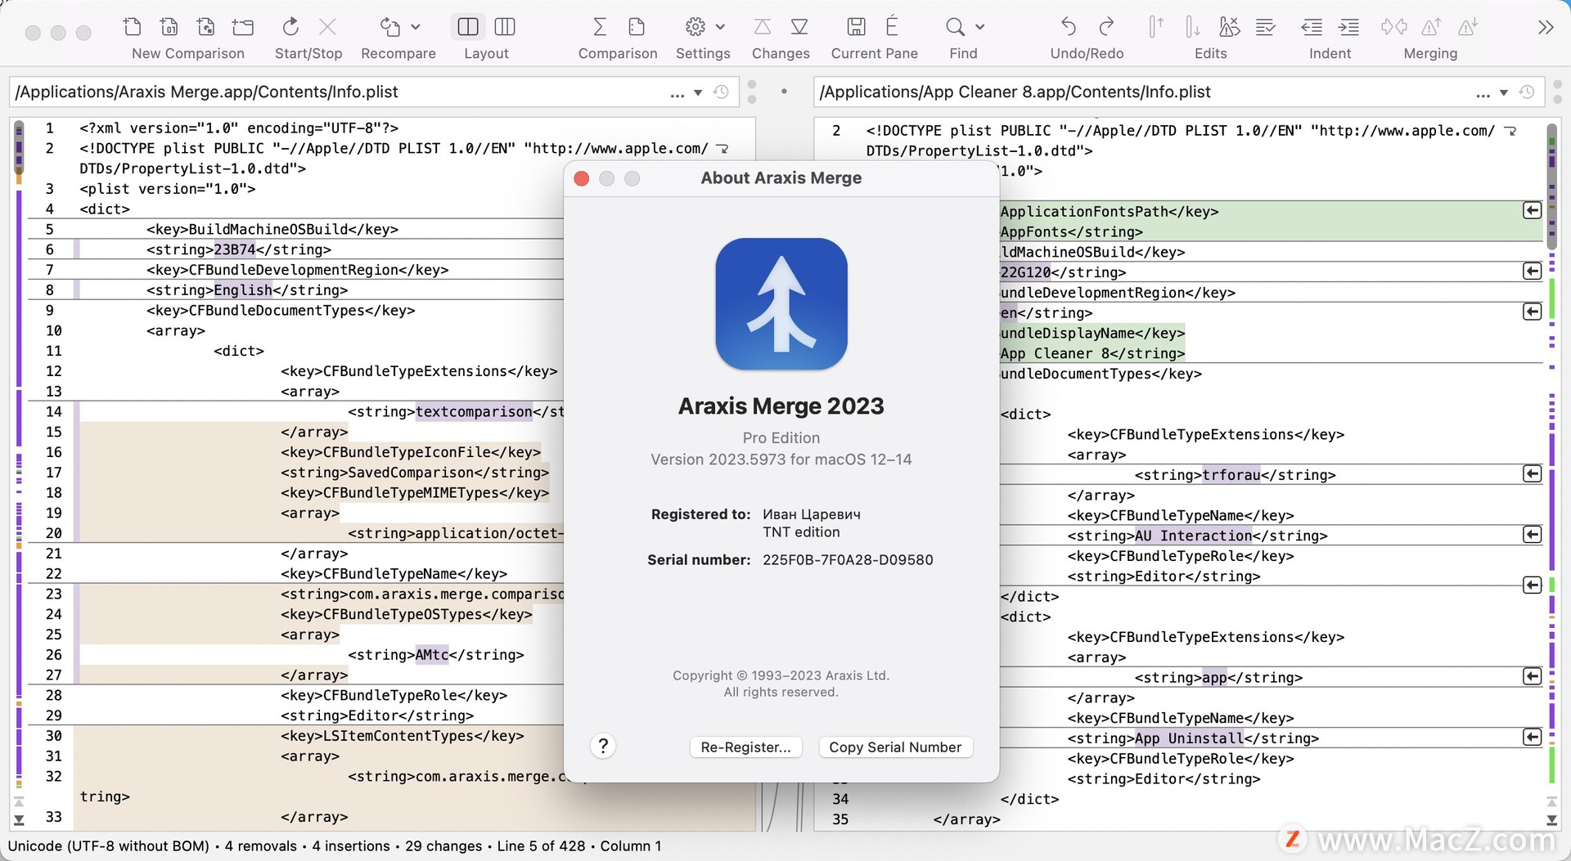Click the conflict up-arrow Merging icon

click(x=1431, y=27)
